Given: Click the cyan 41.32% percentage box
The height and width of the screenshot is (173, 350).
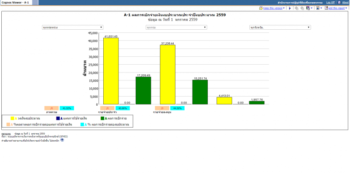Looking at the screenshot, I should 67,108.
